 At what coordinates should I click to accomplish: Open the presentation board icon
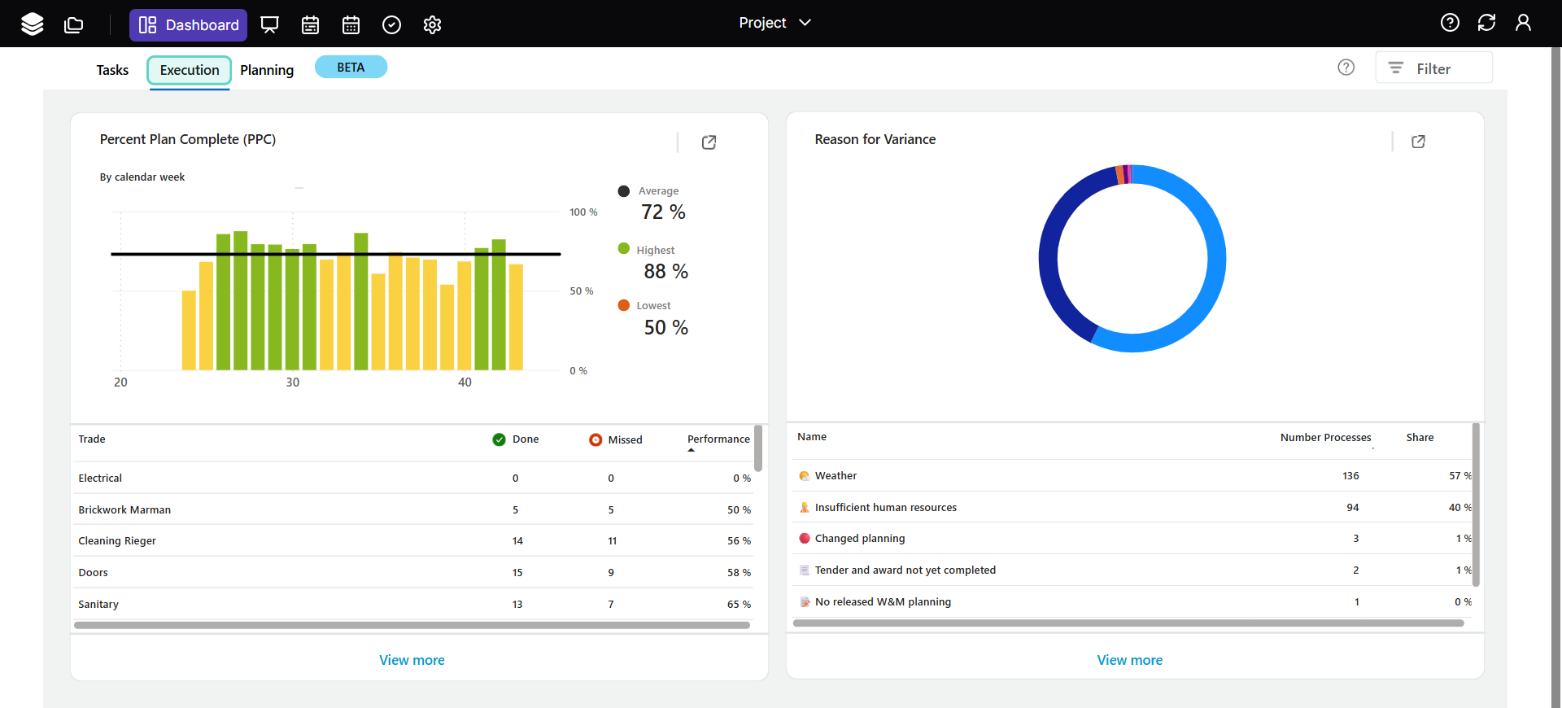tap(269, 24)
